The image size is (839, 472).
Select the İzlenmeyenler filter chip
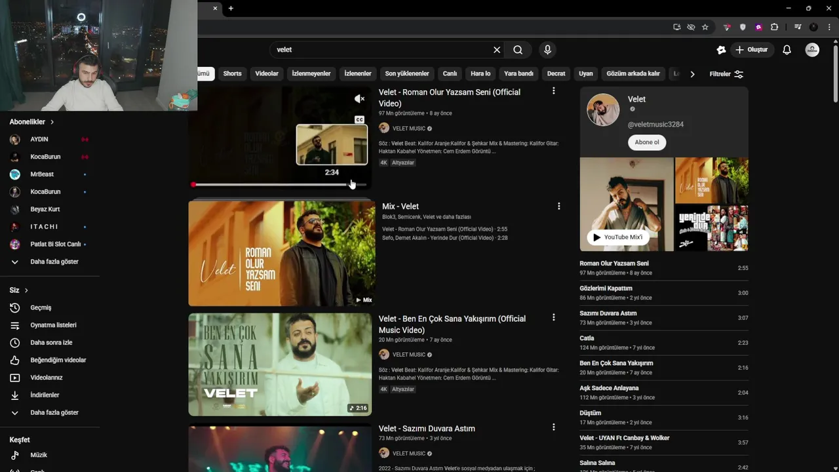311,73
